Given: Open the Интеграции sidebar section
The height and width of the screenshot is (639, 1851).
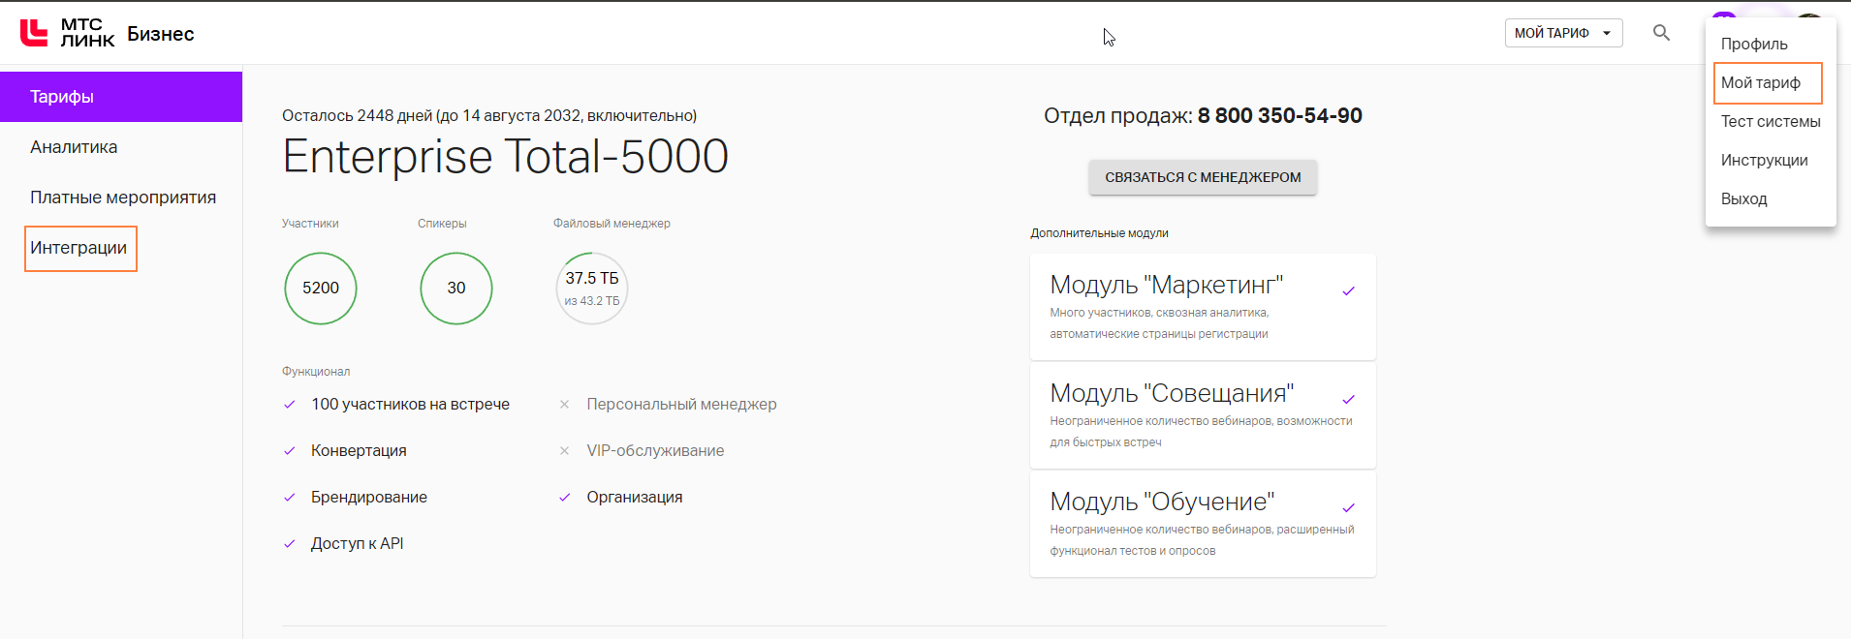Looking at the screenshot, I should click(78, 248).
